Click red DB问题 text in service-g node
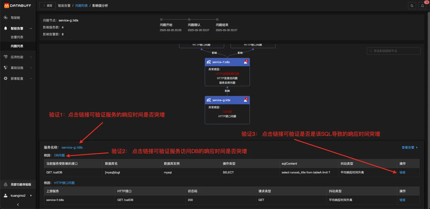 coord(227,112)
